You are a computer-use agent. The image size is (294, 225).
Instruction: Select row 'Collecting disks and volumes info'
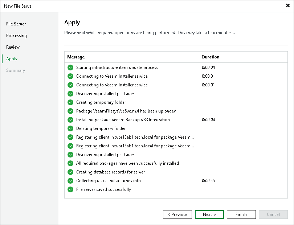click(x=176, y=181)
